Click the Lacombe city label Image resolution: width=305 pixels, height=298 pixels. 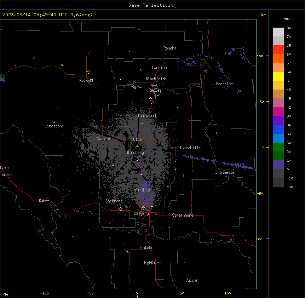tap(159, 68)
